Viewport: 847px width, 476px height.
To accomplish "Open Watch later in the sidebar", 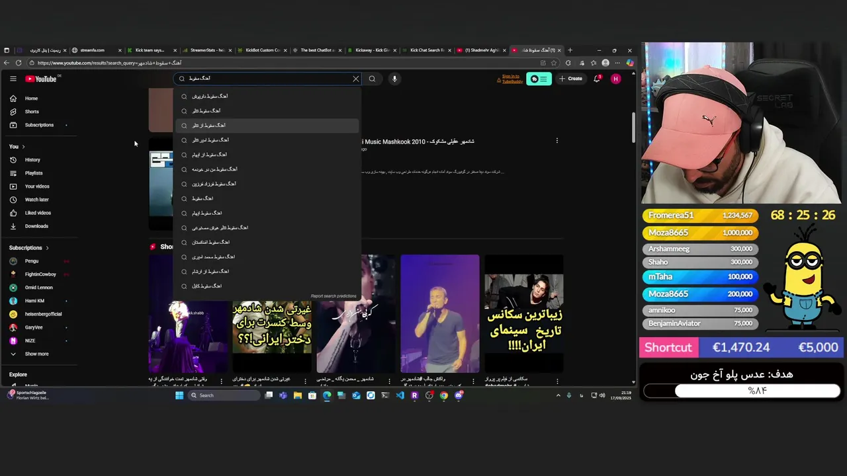I will tap(40, 200).
